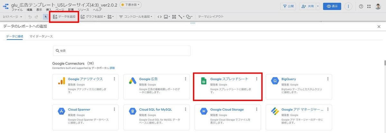Screen dimensions: 386x133
Task: Open more options on Google 広告 card
Action: click(x=185, y=79)
